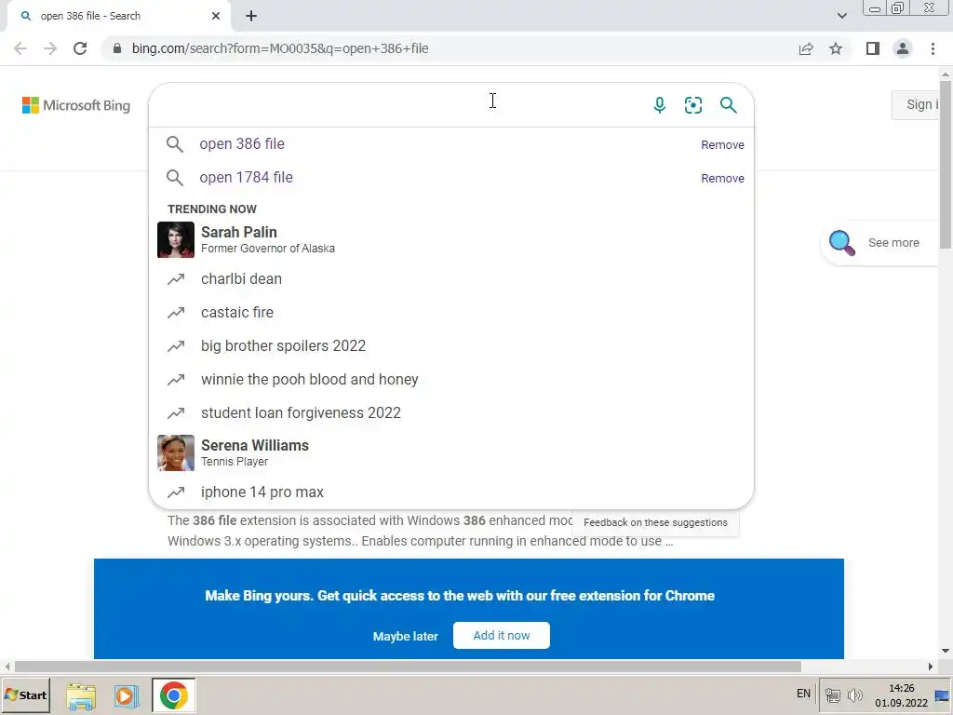The width and height of the screenshot is (953, 715).
Task: Click search icon beside 'open 386 file' suggestion
Action: [174, 144]
